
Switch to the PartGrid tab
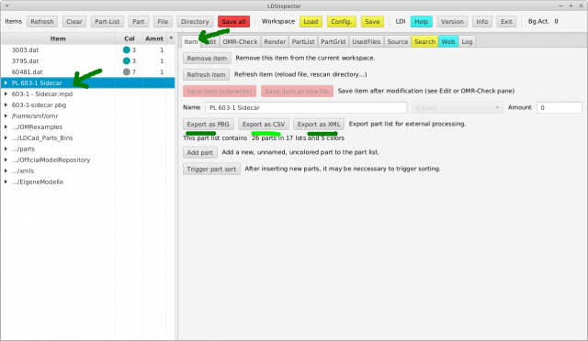tap(333, 41)
